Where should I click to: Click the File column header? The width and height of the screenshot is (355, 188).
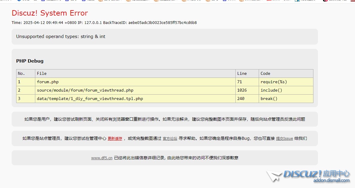[x=42, y=73]
